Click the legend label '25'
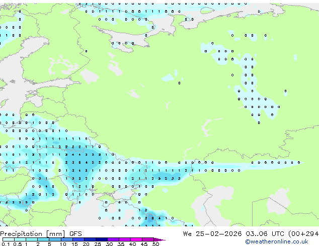The width and height of the screenshot is (319, 246). click(x=98, y=244)
